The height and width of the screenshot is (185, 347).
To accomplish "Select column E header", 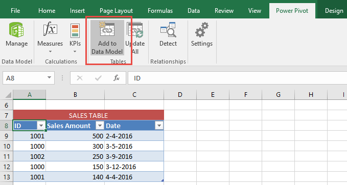I will pos(213,95).
